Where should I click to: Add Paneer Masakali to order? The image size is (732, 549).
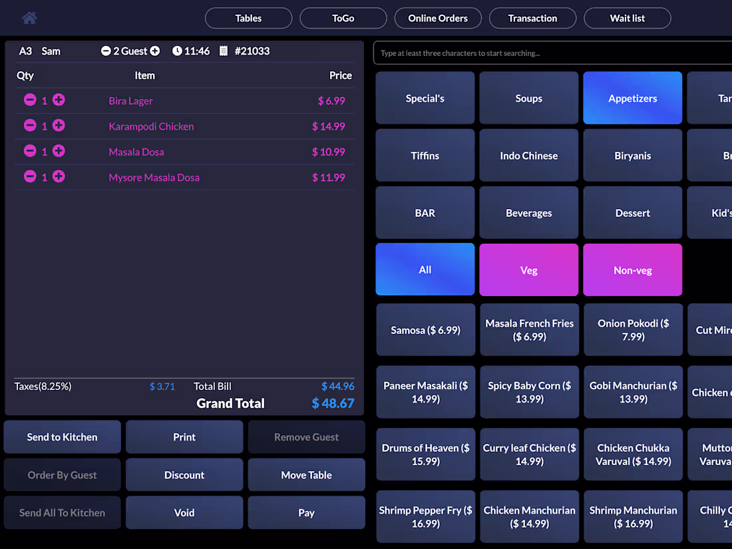pyautogui.click(x=426, y=392)
